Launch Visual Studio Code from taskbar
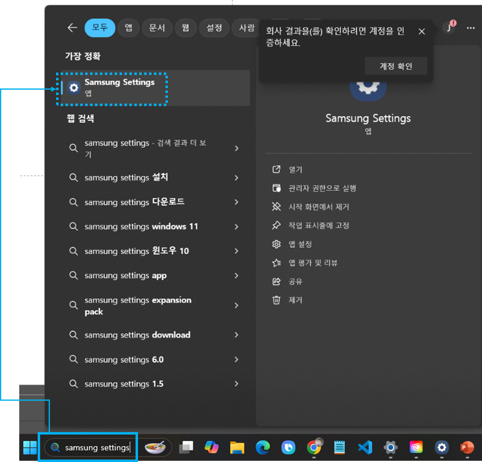Viewport: 482px width, 462px height. 365,448
